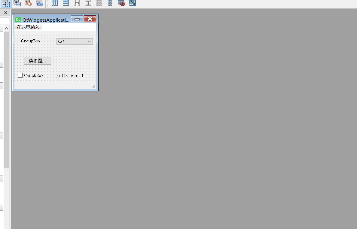
Task: Click the '在这里输入' menu placeholder
Action: 28,27
